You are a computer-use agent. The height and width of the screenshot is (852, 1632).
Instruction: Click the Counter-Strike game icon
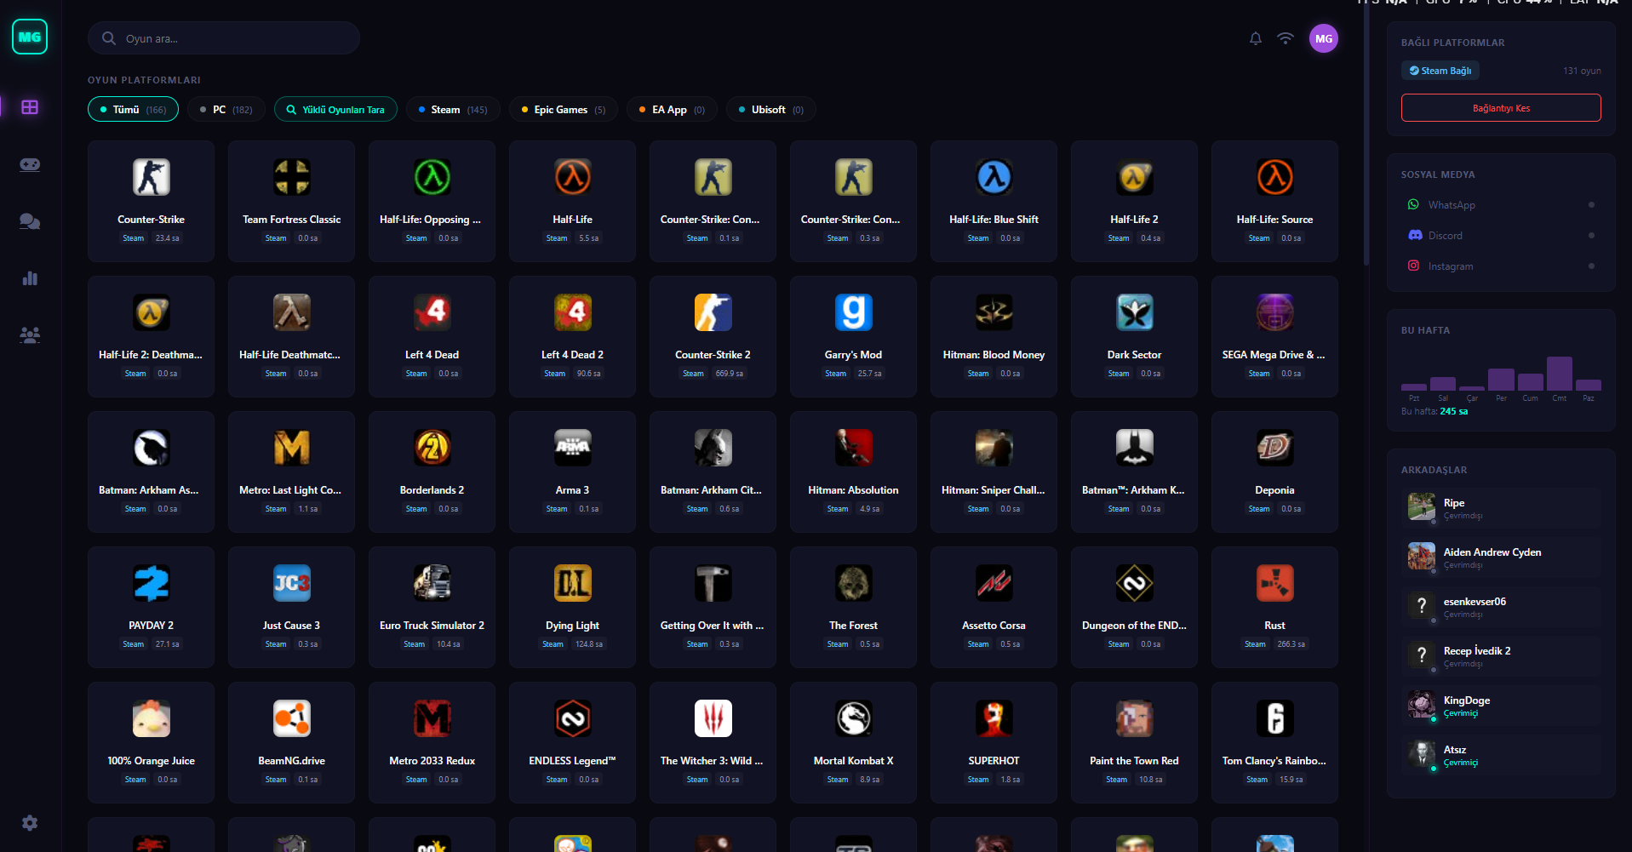coord(152,177)
